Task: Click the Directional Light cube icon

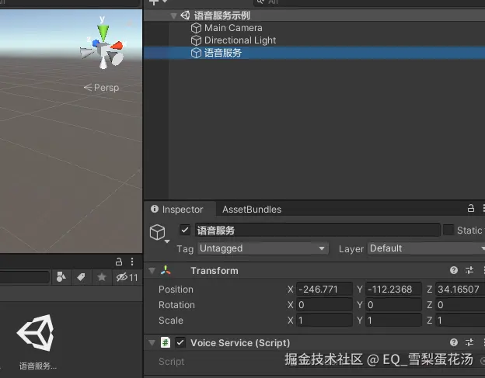Action: pos(196,40)
